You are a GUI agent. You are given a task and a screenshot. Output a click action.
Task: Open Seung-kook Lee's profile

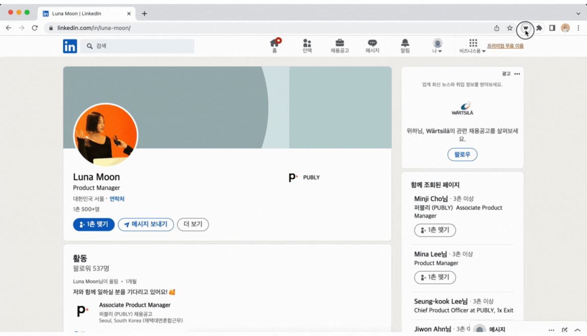[441, 301]
